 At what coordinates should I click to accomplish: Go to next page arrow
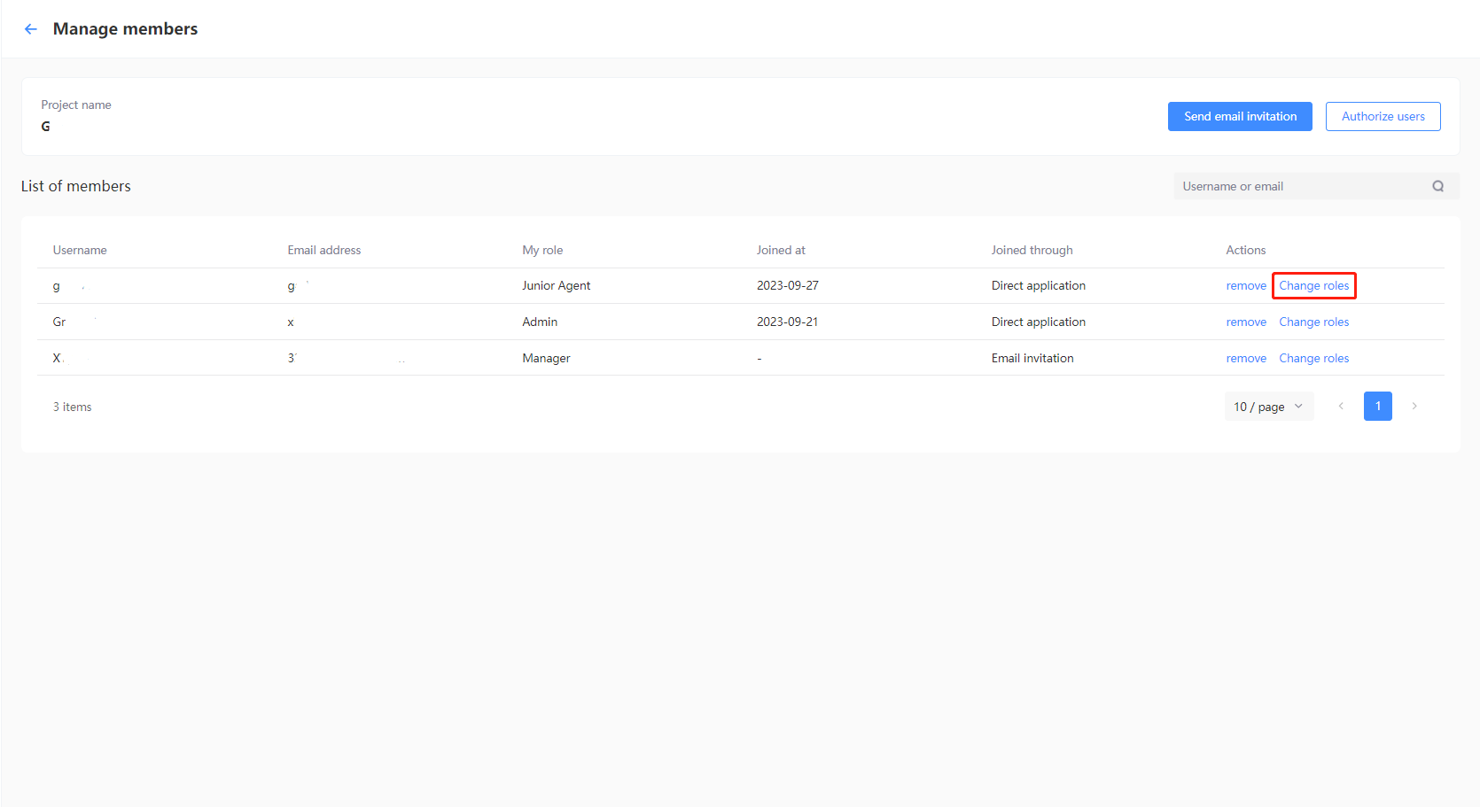[1414, 407]
